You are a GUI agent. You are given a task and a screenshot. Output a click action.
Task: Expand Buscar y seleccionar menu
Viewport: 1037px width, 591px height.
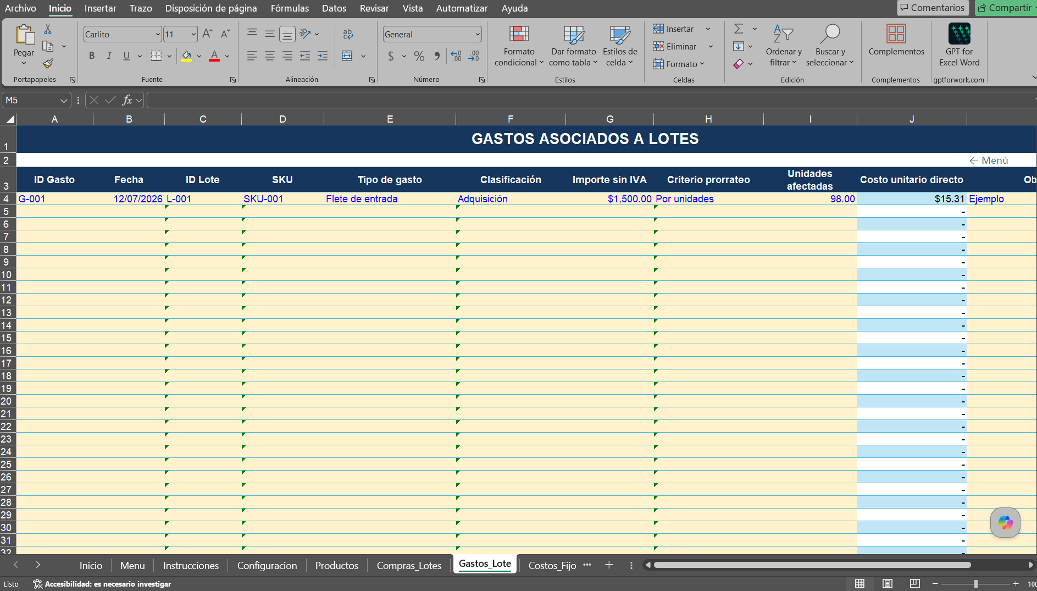pyautogui.click(x=830, y=46)
